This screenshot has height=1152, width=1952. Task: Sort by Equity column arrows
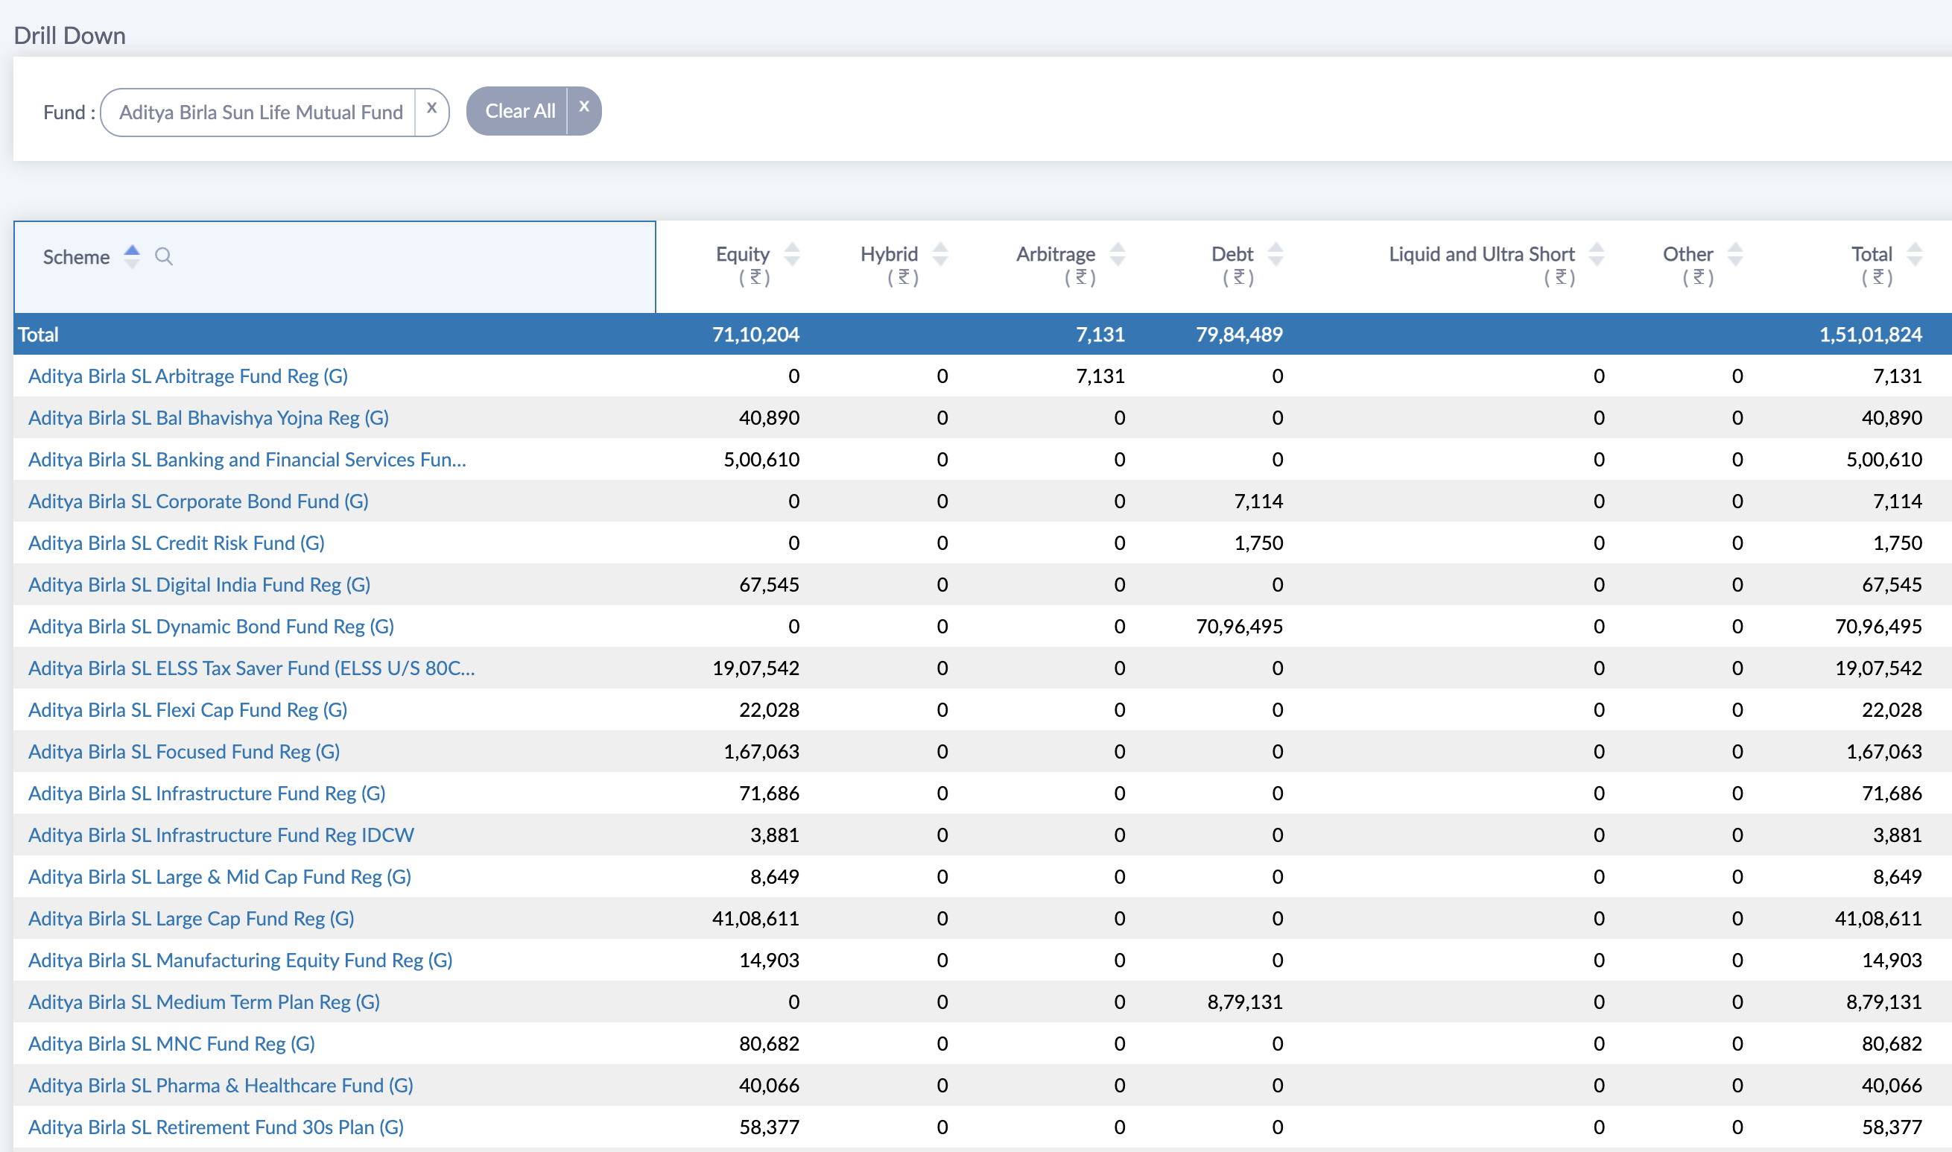click(x=792, y=254)
